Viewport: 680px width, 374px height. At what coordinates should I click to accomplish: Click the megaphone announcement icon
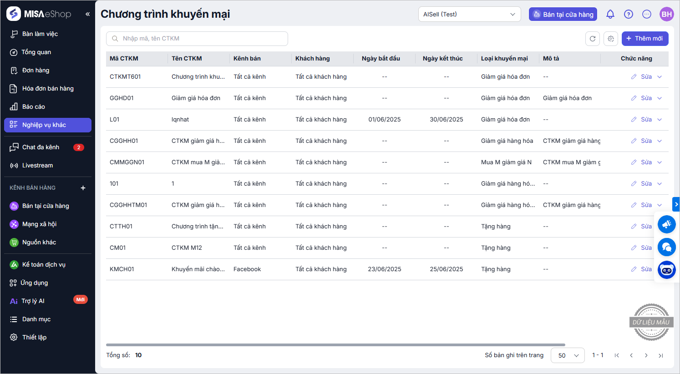667,224
